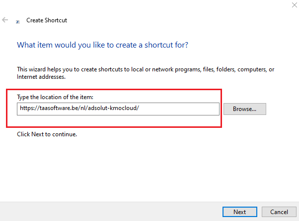Click inside the item location text field

[x=118, y=109]
